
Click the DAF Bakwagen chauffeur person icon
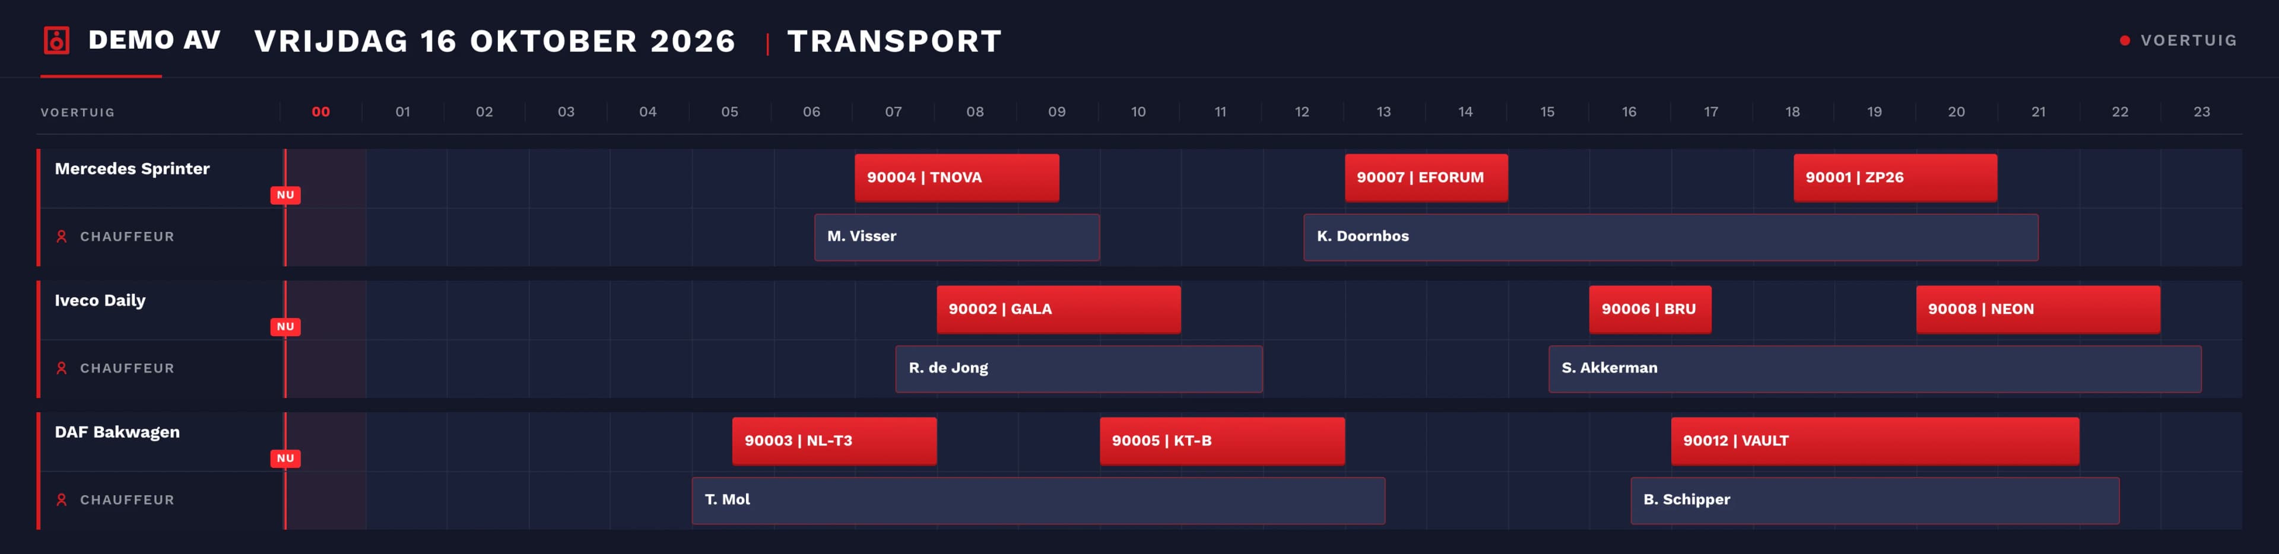[x=62, y=500]
